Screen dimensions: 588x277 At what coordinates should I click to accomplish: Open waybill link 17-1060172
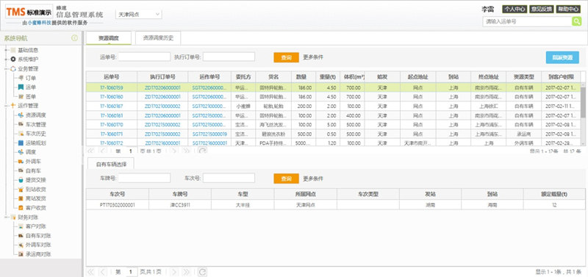click(x=112, y=143)
